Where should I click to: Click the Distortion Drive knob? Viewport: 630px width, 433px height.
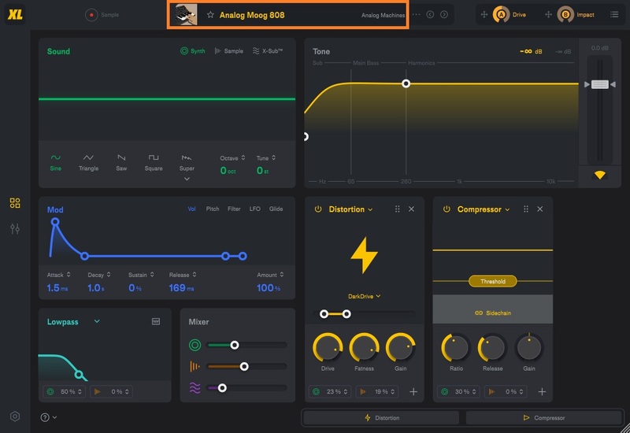(328, 347)
